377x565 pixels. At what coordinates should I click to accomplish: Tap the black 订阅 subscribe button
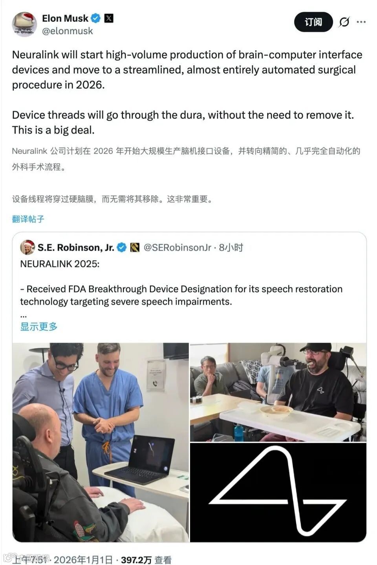(313, 22)
